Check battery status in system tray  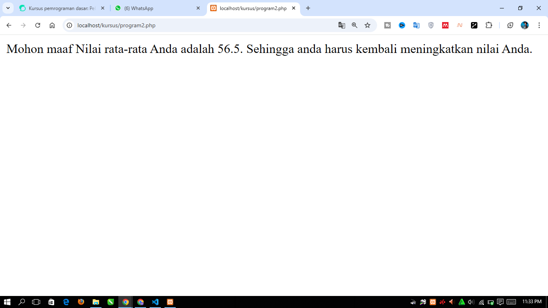pyautogui.click(x=491, y=302)
